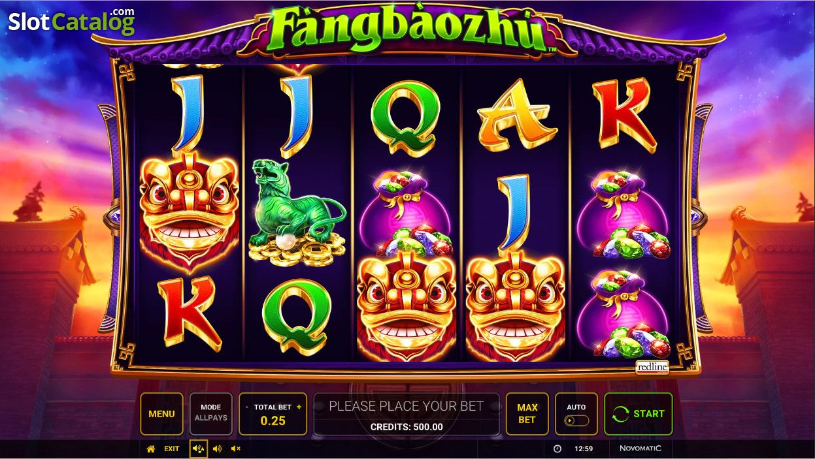Select the highlighted full sound icon
The height and width of the screenshot is (459, 815).
click(x=199, y=449)
